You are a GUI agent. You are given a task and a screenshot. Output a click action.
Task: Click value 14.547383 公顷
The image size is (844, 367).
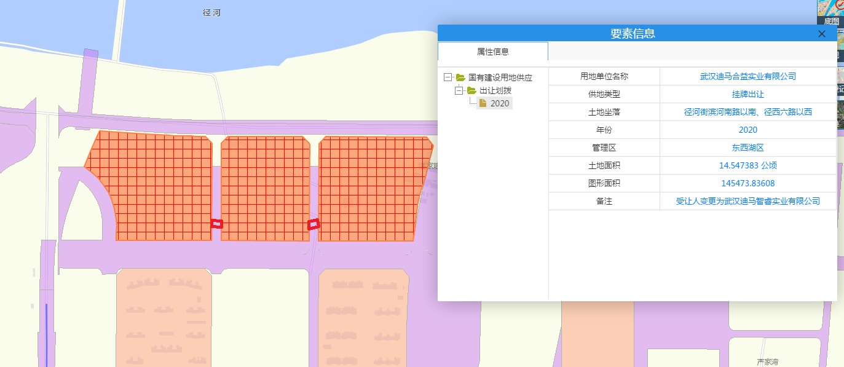(748, 165)
